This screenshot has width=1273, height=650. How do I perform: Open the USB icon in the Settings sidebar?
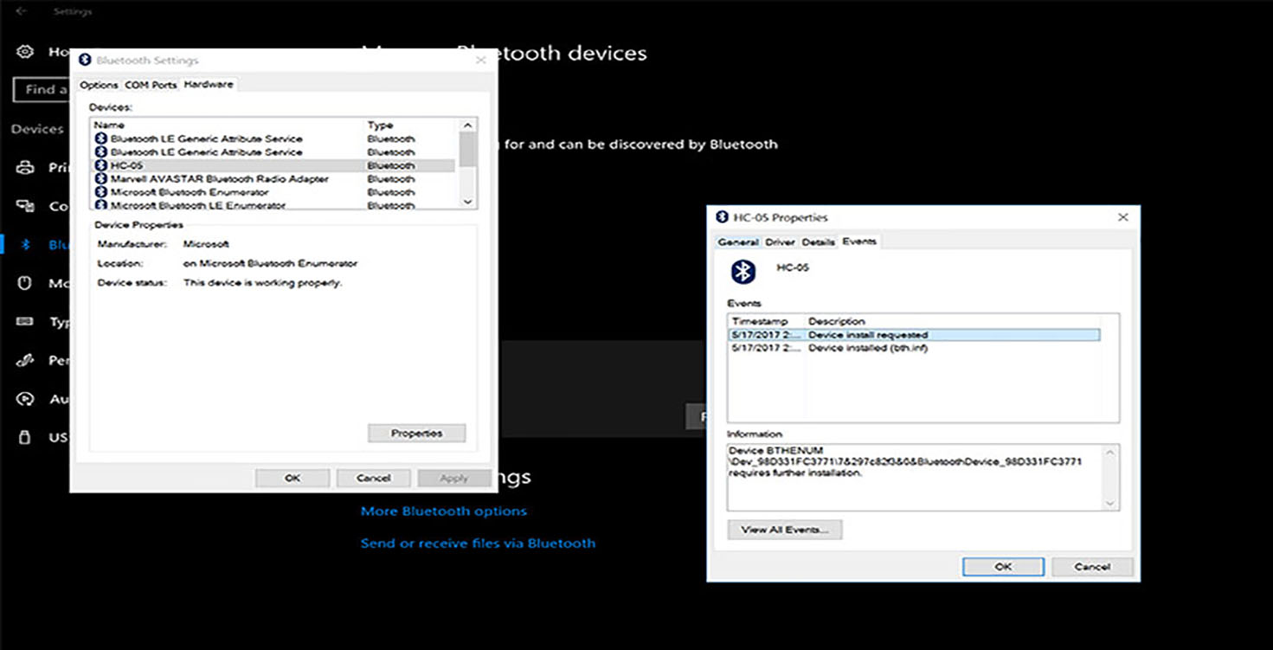coord(25,437)
